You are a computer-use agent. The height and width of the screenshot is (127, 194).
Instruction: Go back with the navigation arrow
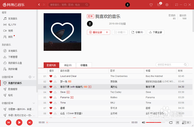click(x=39, y=5)
